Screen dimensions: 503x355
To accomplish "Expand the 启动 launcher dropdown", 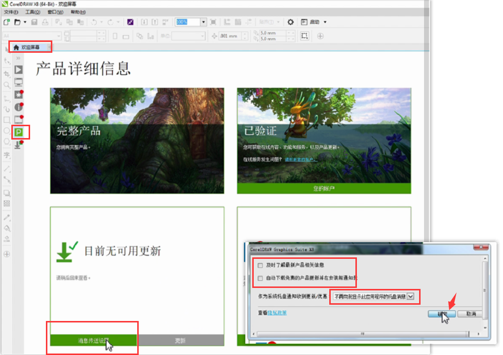I will (x=325, y=22).
